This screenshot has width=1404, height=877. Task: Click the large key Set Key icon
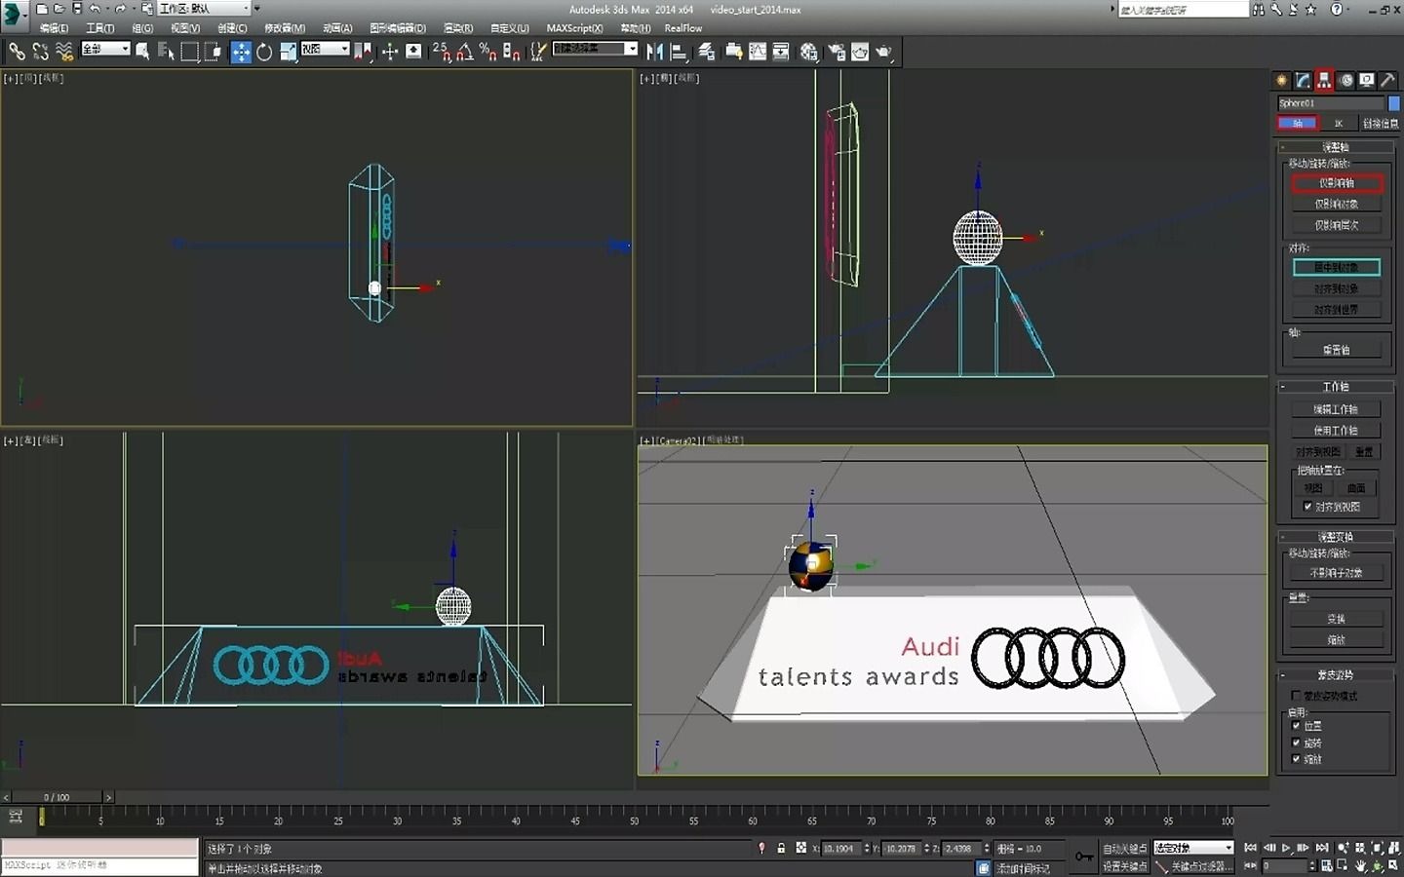coord(1084,857)
